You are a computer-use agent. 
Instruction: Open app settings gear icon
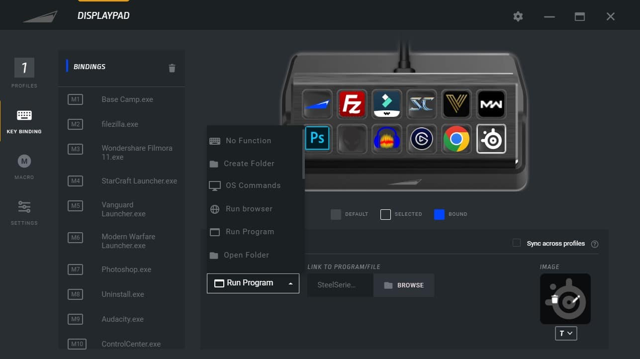[518, 16]
